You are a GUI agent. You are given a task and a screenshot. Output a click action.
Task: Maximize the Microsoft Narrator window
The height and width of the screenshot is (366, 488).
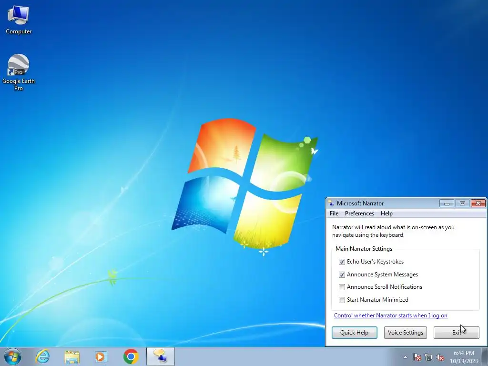(462, 203)
